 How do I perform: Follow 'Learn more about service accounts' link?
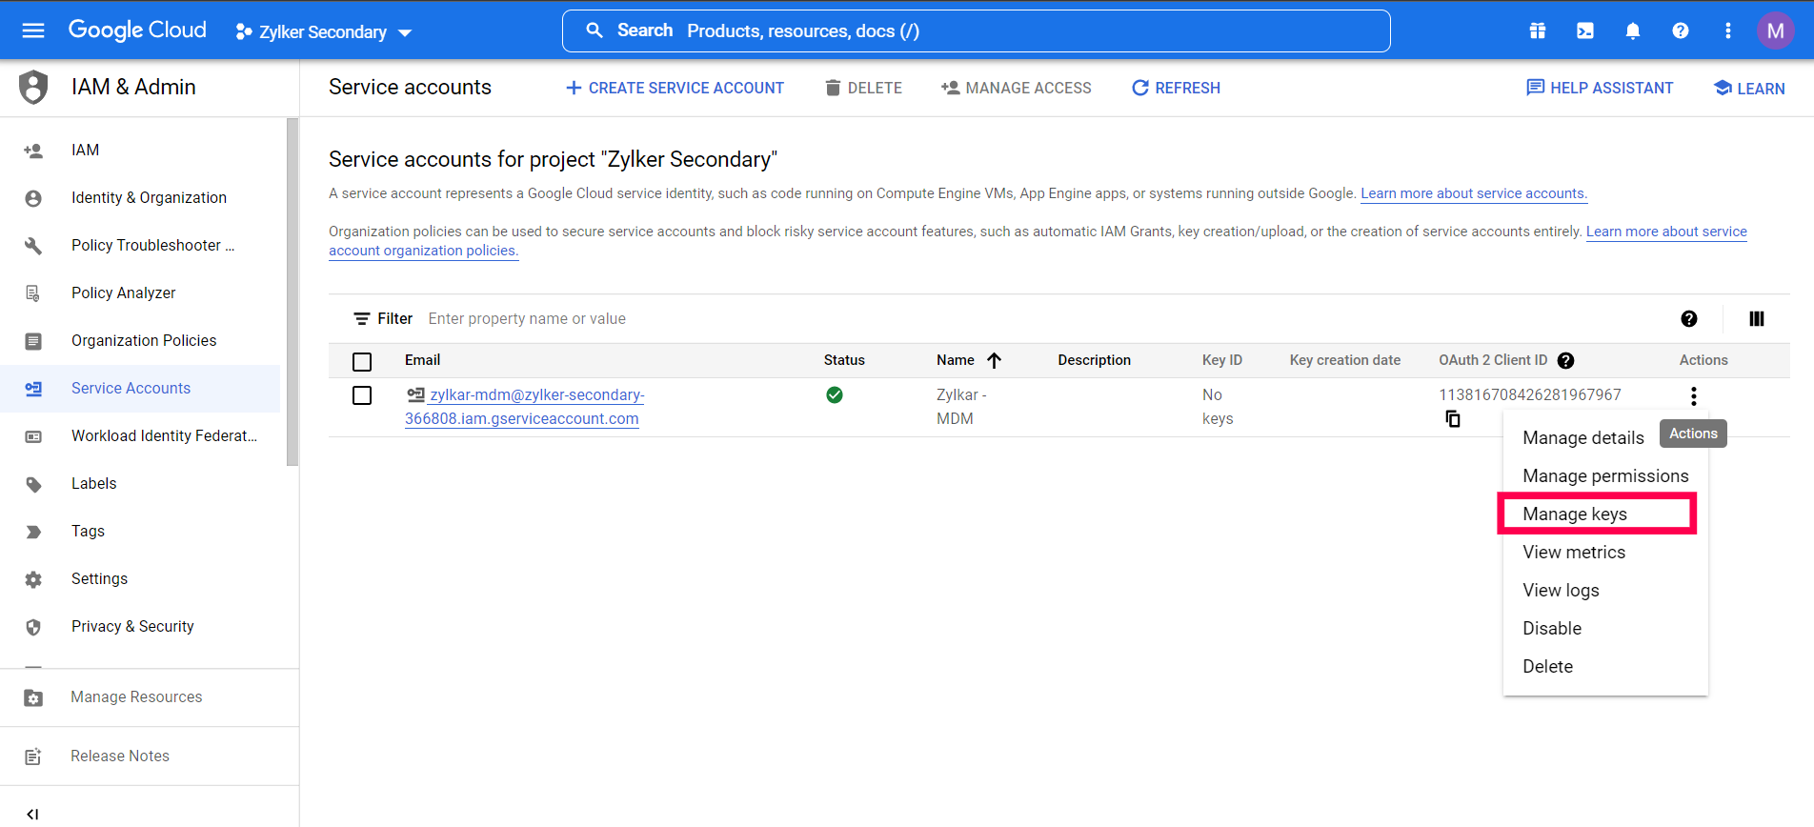1474,193
